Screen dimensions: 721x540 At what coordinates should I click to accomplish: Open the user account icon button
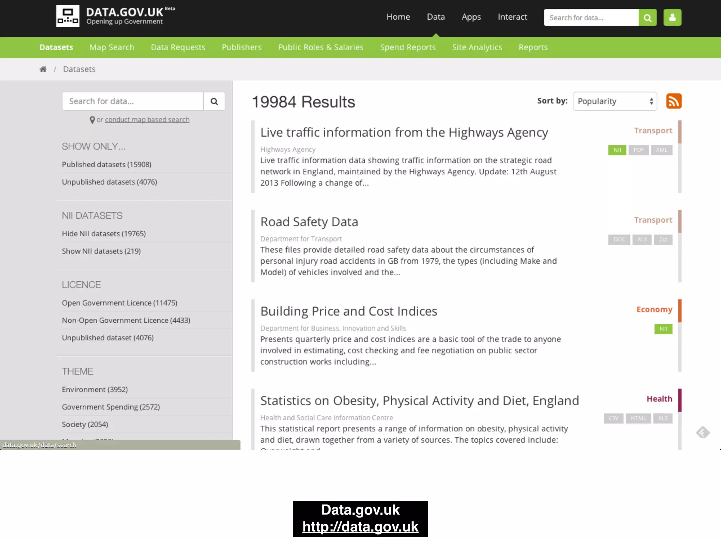coord(672,18)
